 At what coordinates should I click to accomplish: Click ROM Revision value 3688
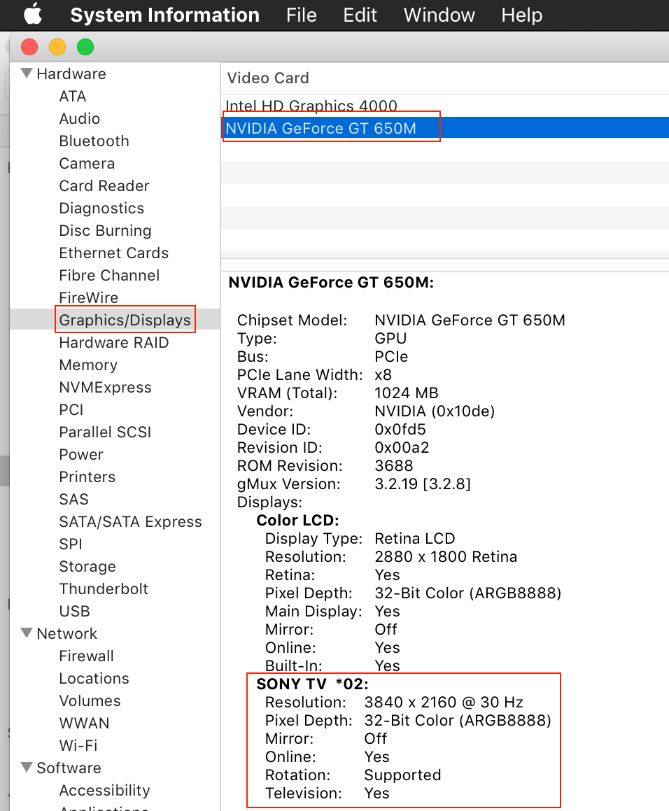(393, 465)
